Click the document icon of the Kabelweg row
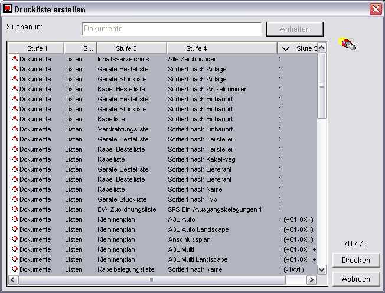Screen dimensions: 385x293 [x=15, y=159]
